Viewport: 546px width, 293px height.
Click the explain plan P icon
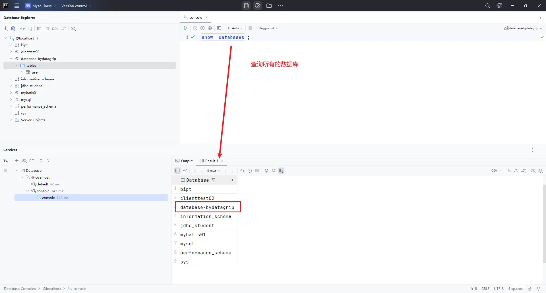[x=202, y=28]
